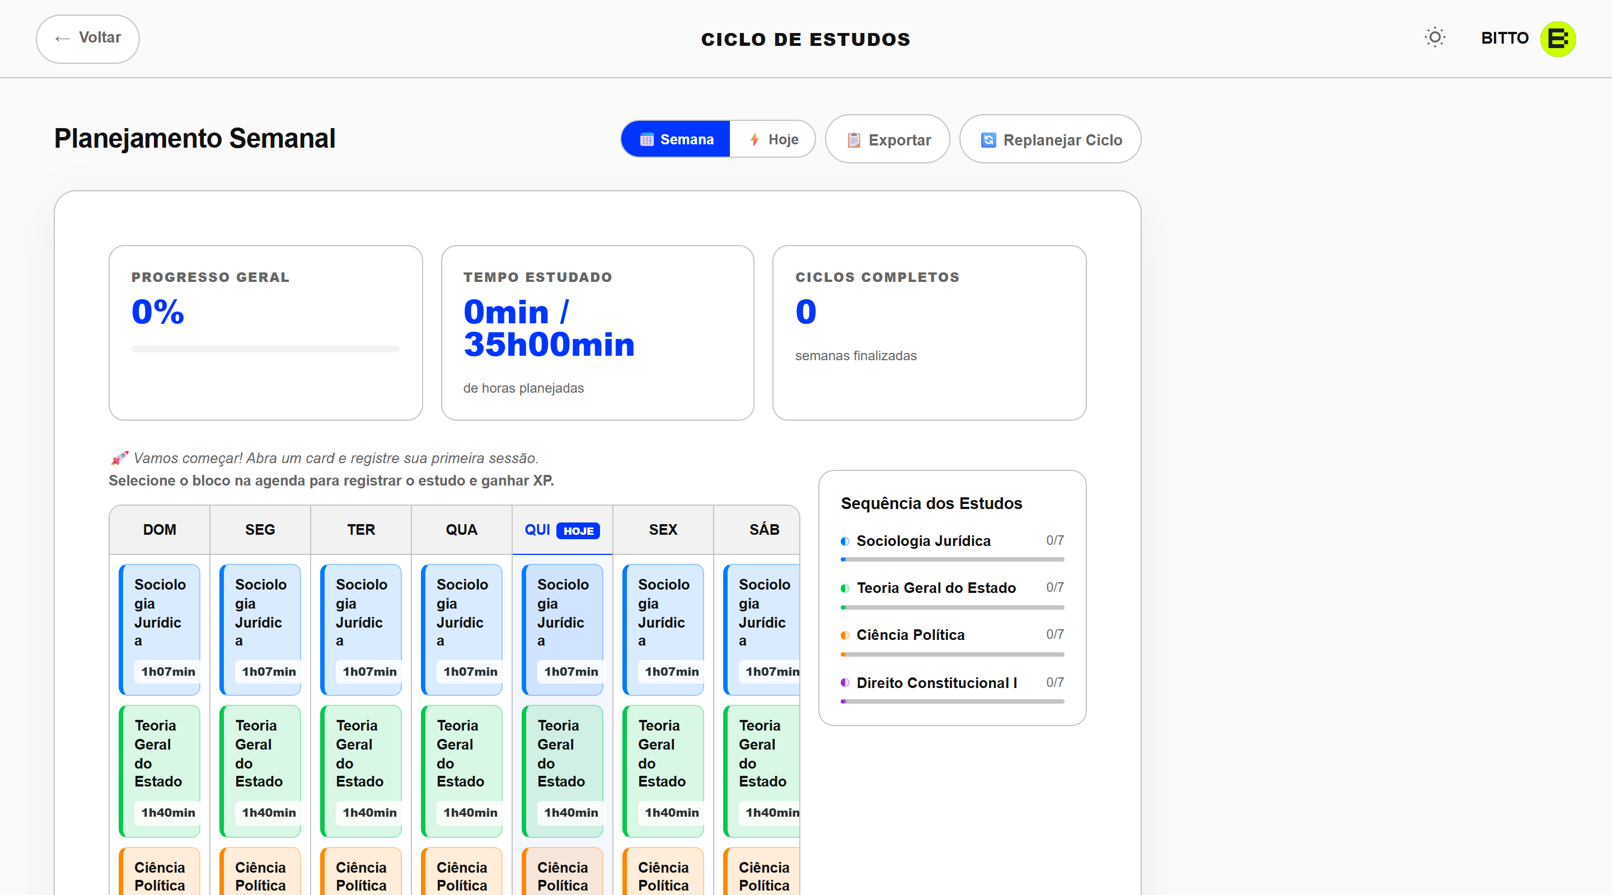Image resolution: width=1612 pixels, height=895 pixels.
Task: Open Tuesday's Sociologia Jurídica block
Action: [361, 630]
